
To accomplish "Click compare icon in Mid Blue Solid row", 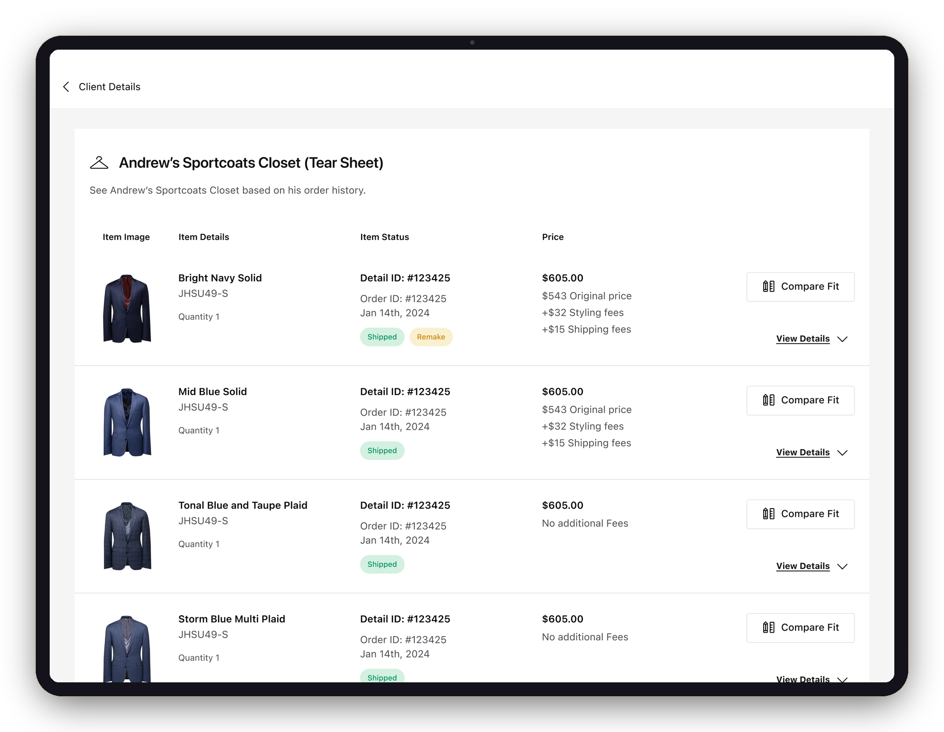I will [x=769, y=400].
